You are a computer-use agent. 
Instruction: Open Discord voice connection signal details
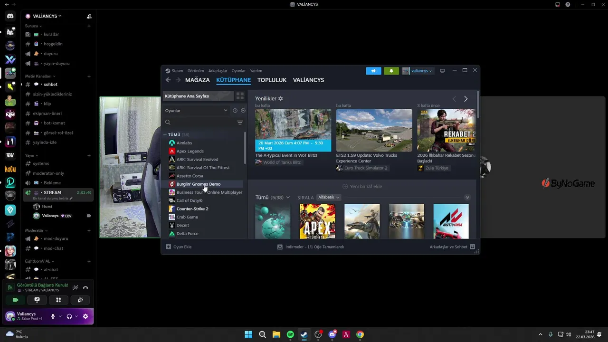(10, 288)
